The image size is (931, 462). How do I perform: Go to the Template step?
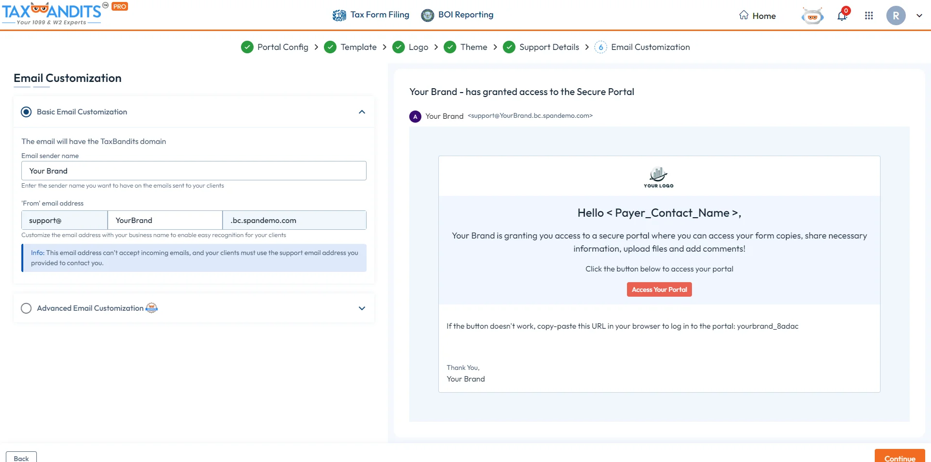click(358, 47)
